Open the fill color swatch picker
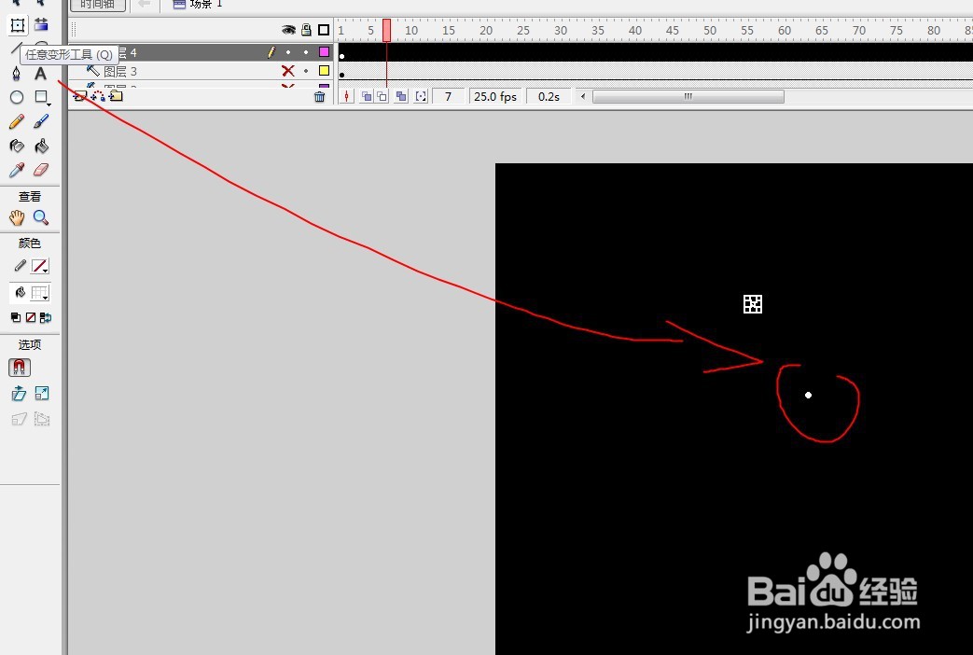973x655 pixels. [40, 293]
